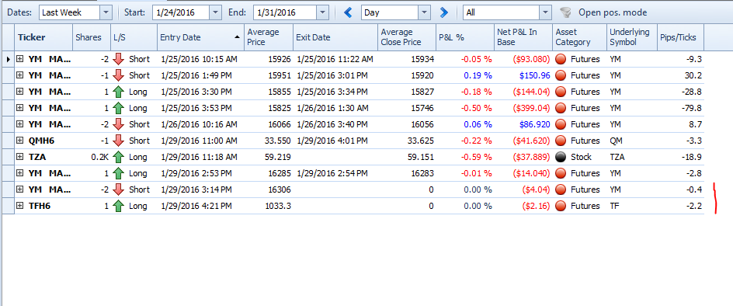Open the 'All' filter dropdown
Viewport: 733px width, 306px height.
pos(546,12)
